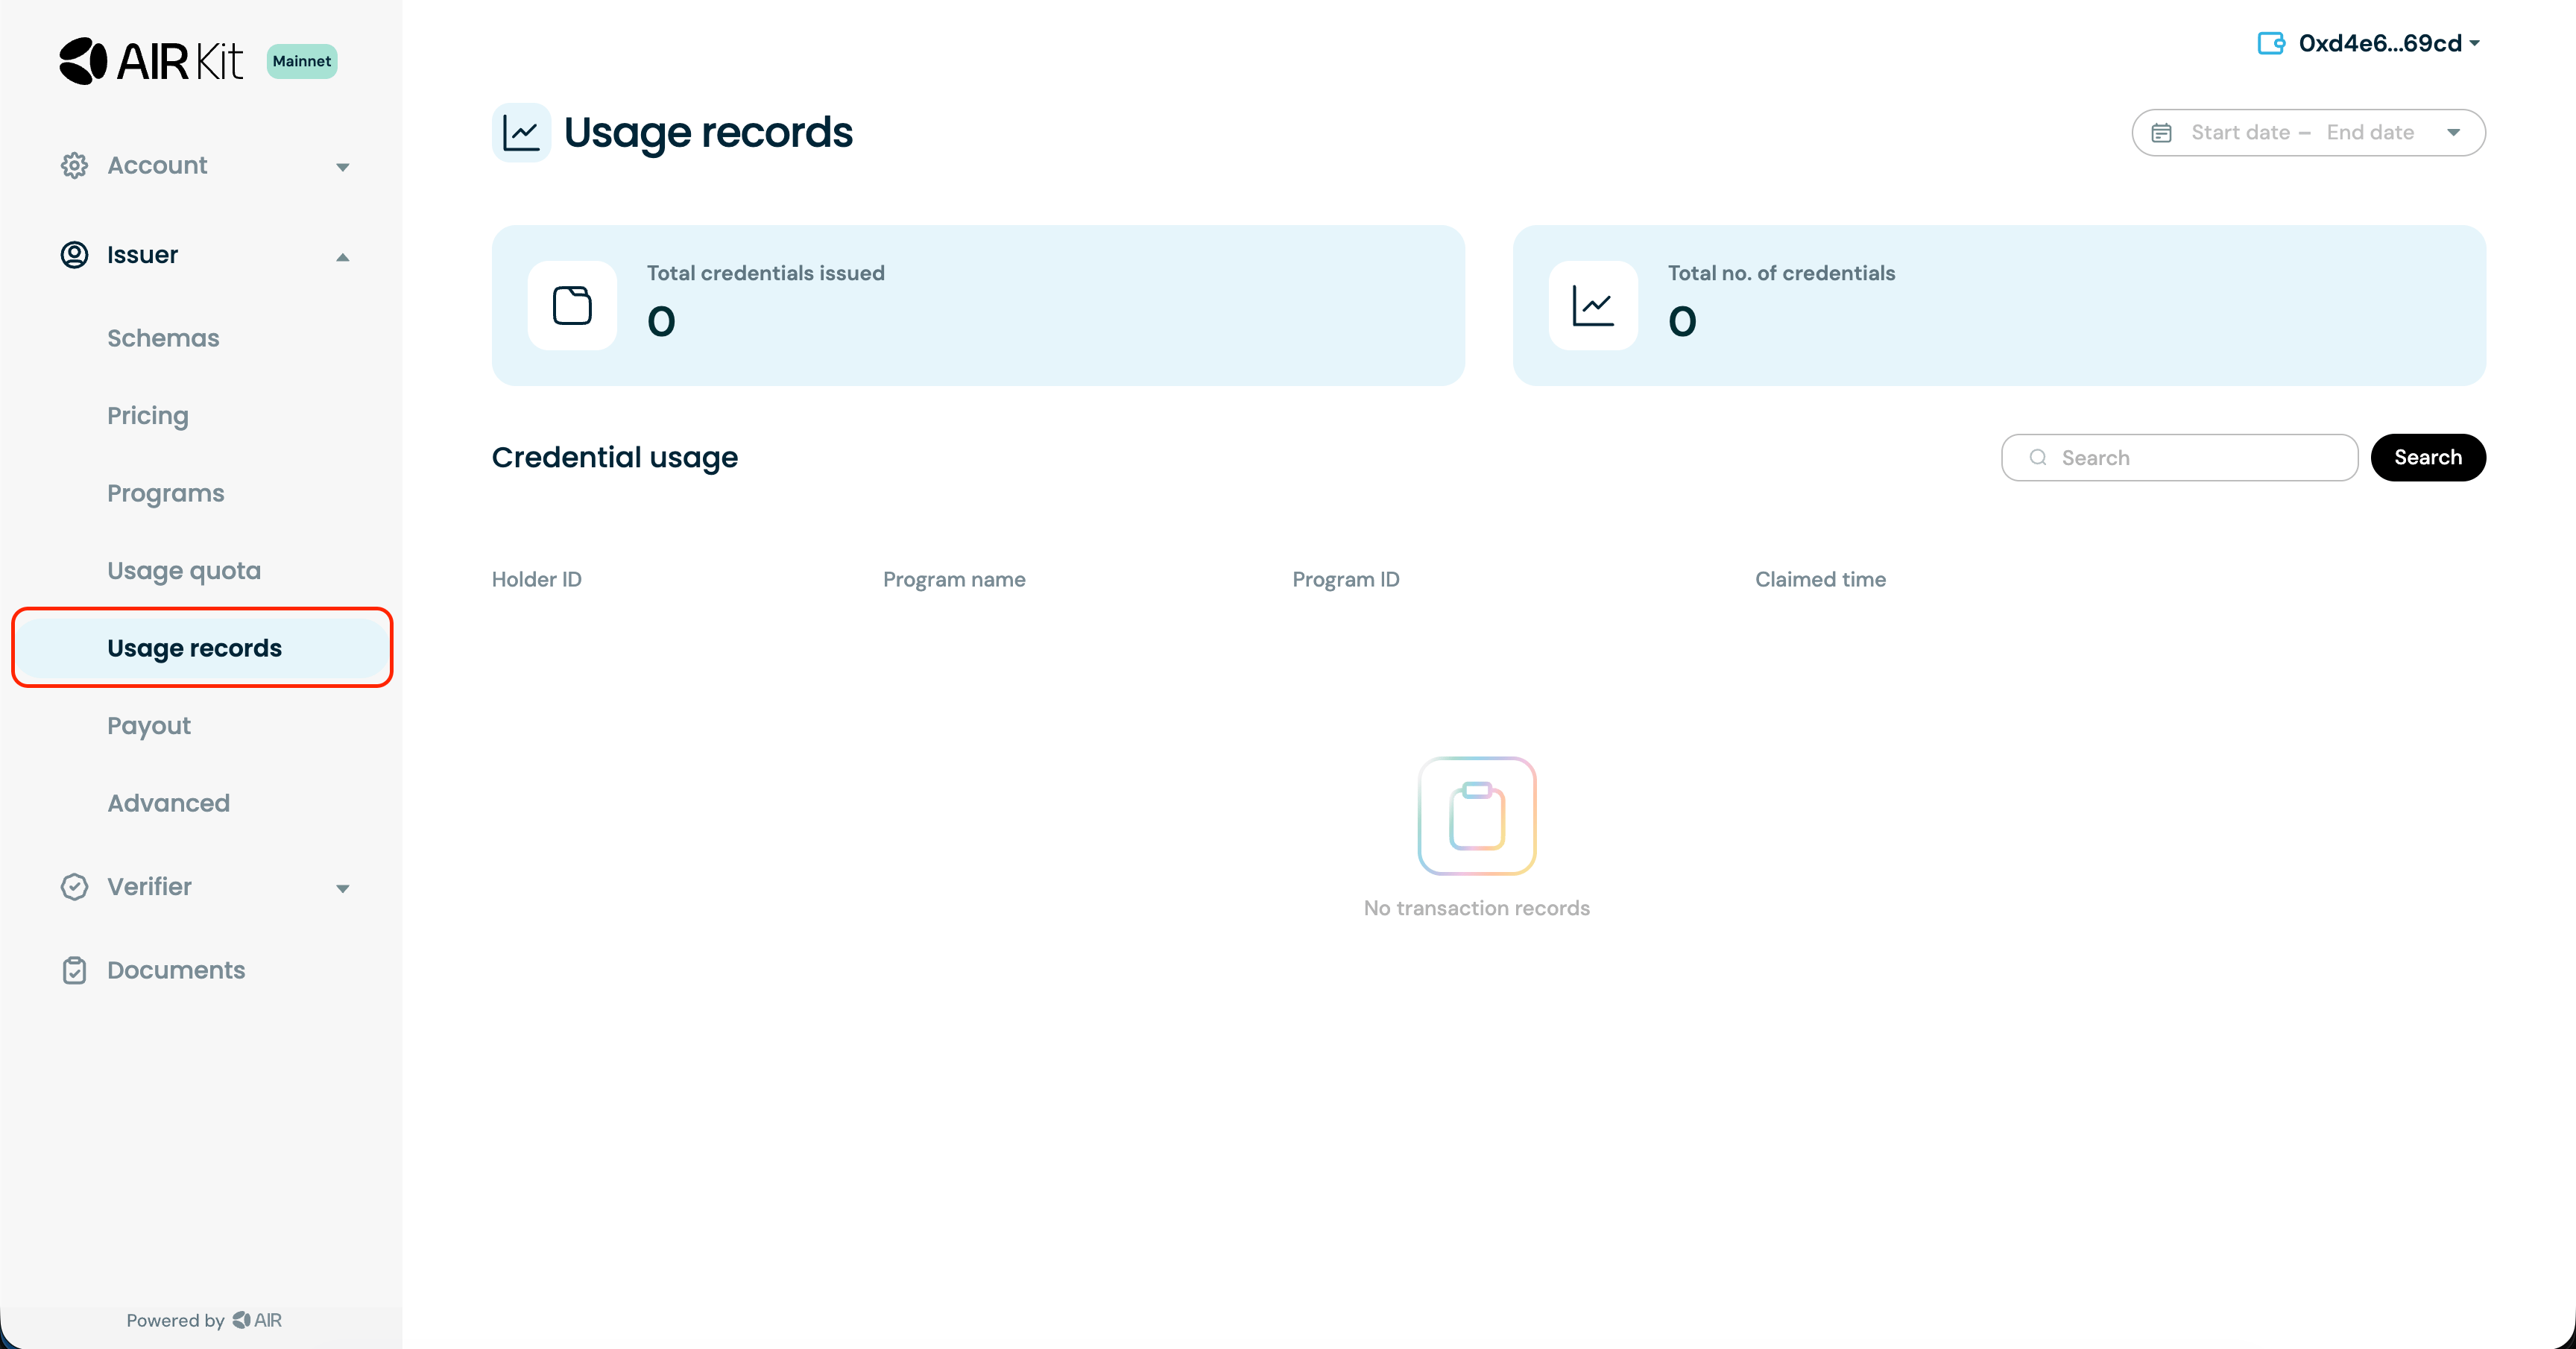
Task: Click the Holder ID column header
Action: 537,579
